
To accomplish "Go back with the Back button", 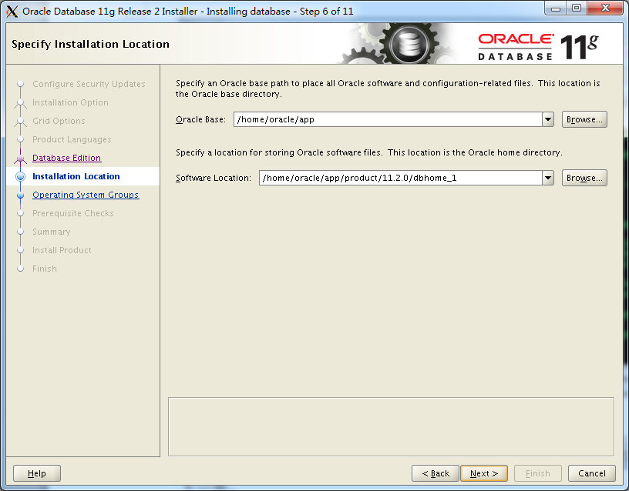I will click(x=436, y=473).
